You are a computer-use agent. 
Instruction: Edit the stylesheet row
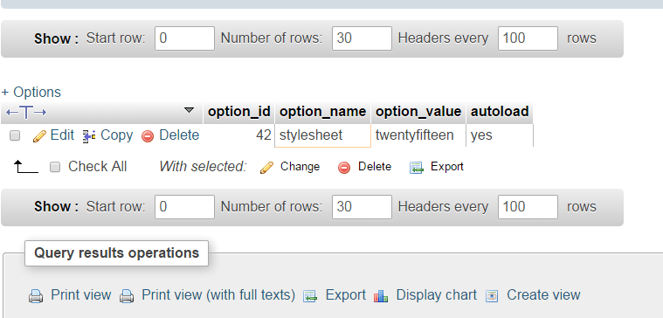[x=62, y=135]
